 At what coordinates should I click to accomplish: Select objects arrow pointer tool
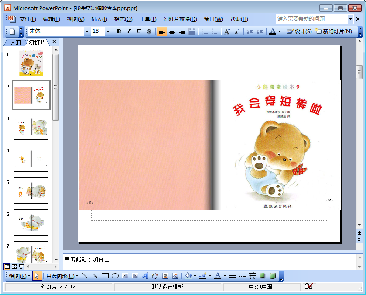pyautogui.click(x=37, y=276)
